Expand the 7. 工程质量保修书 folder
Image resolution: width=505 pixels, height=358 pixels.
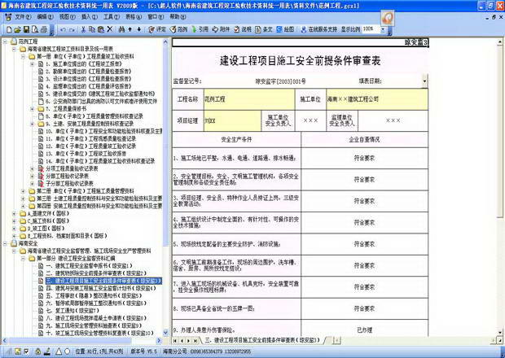[x=33, y=109]
